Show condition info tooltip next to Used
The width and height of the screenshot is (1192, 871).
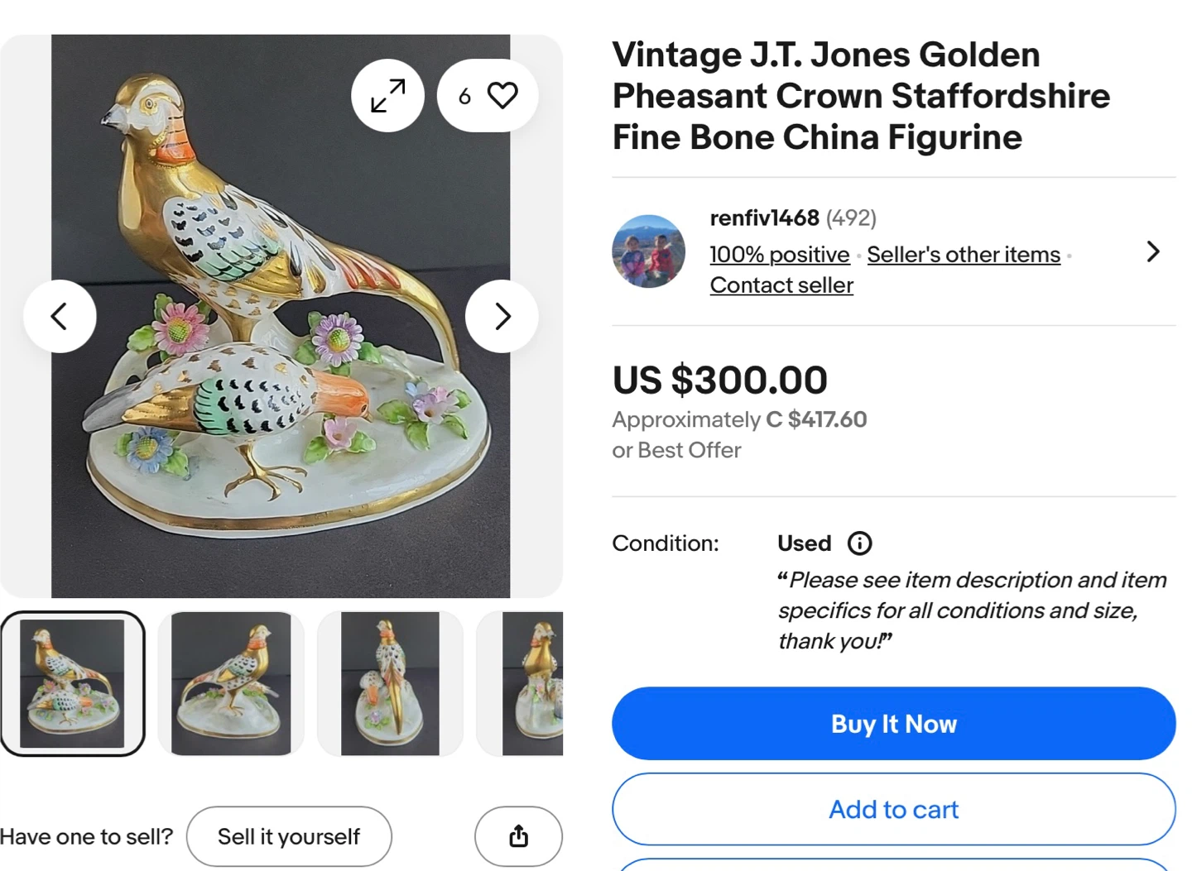tap(859, 543)
